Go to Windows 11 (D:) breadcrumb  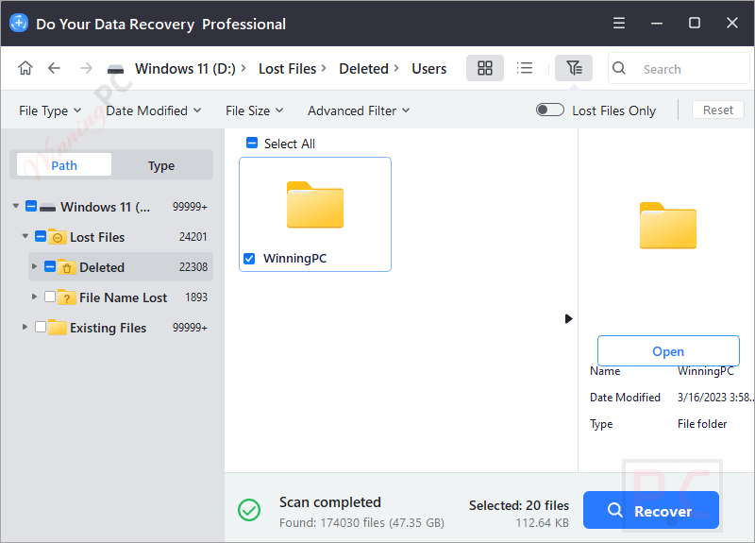185,68
